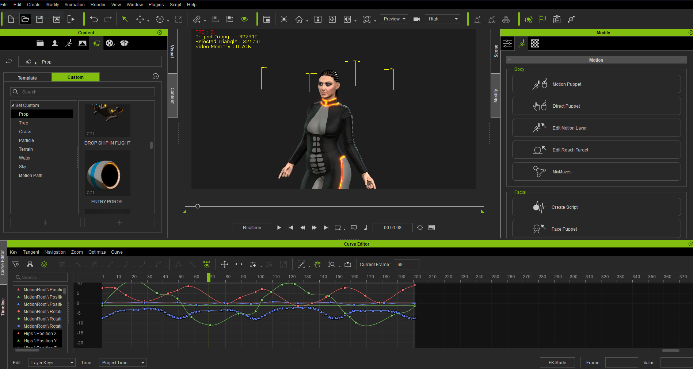Toggle the hierarchy tree icon in Curve Editor
The image size is (693, 369).
[x=30, y=265]
